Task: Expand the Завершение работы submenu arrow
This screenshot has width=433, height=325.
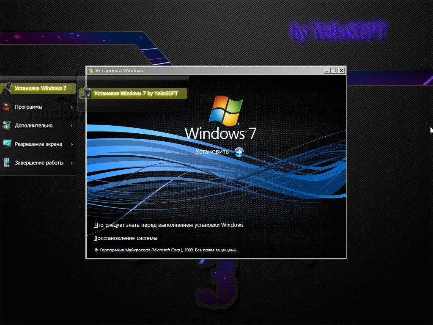Action: point(72,163)
